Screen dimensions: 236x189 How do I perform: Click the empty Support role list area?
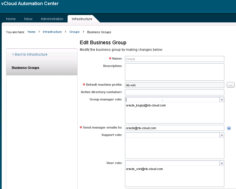[x=175, y=148]
